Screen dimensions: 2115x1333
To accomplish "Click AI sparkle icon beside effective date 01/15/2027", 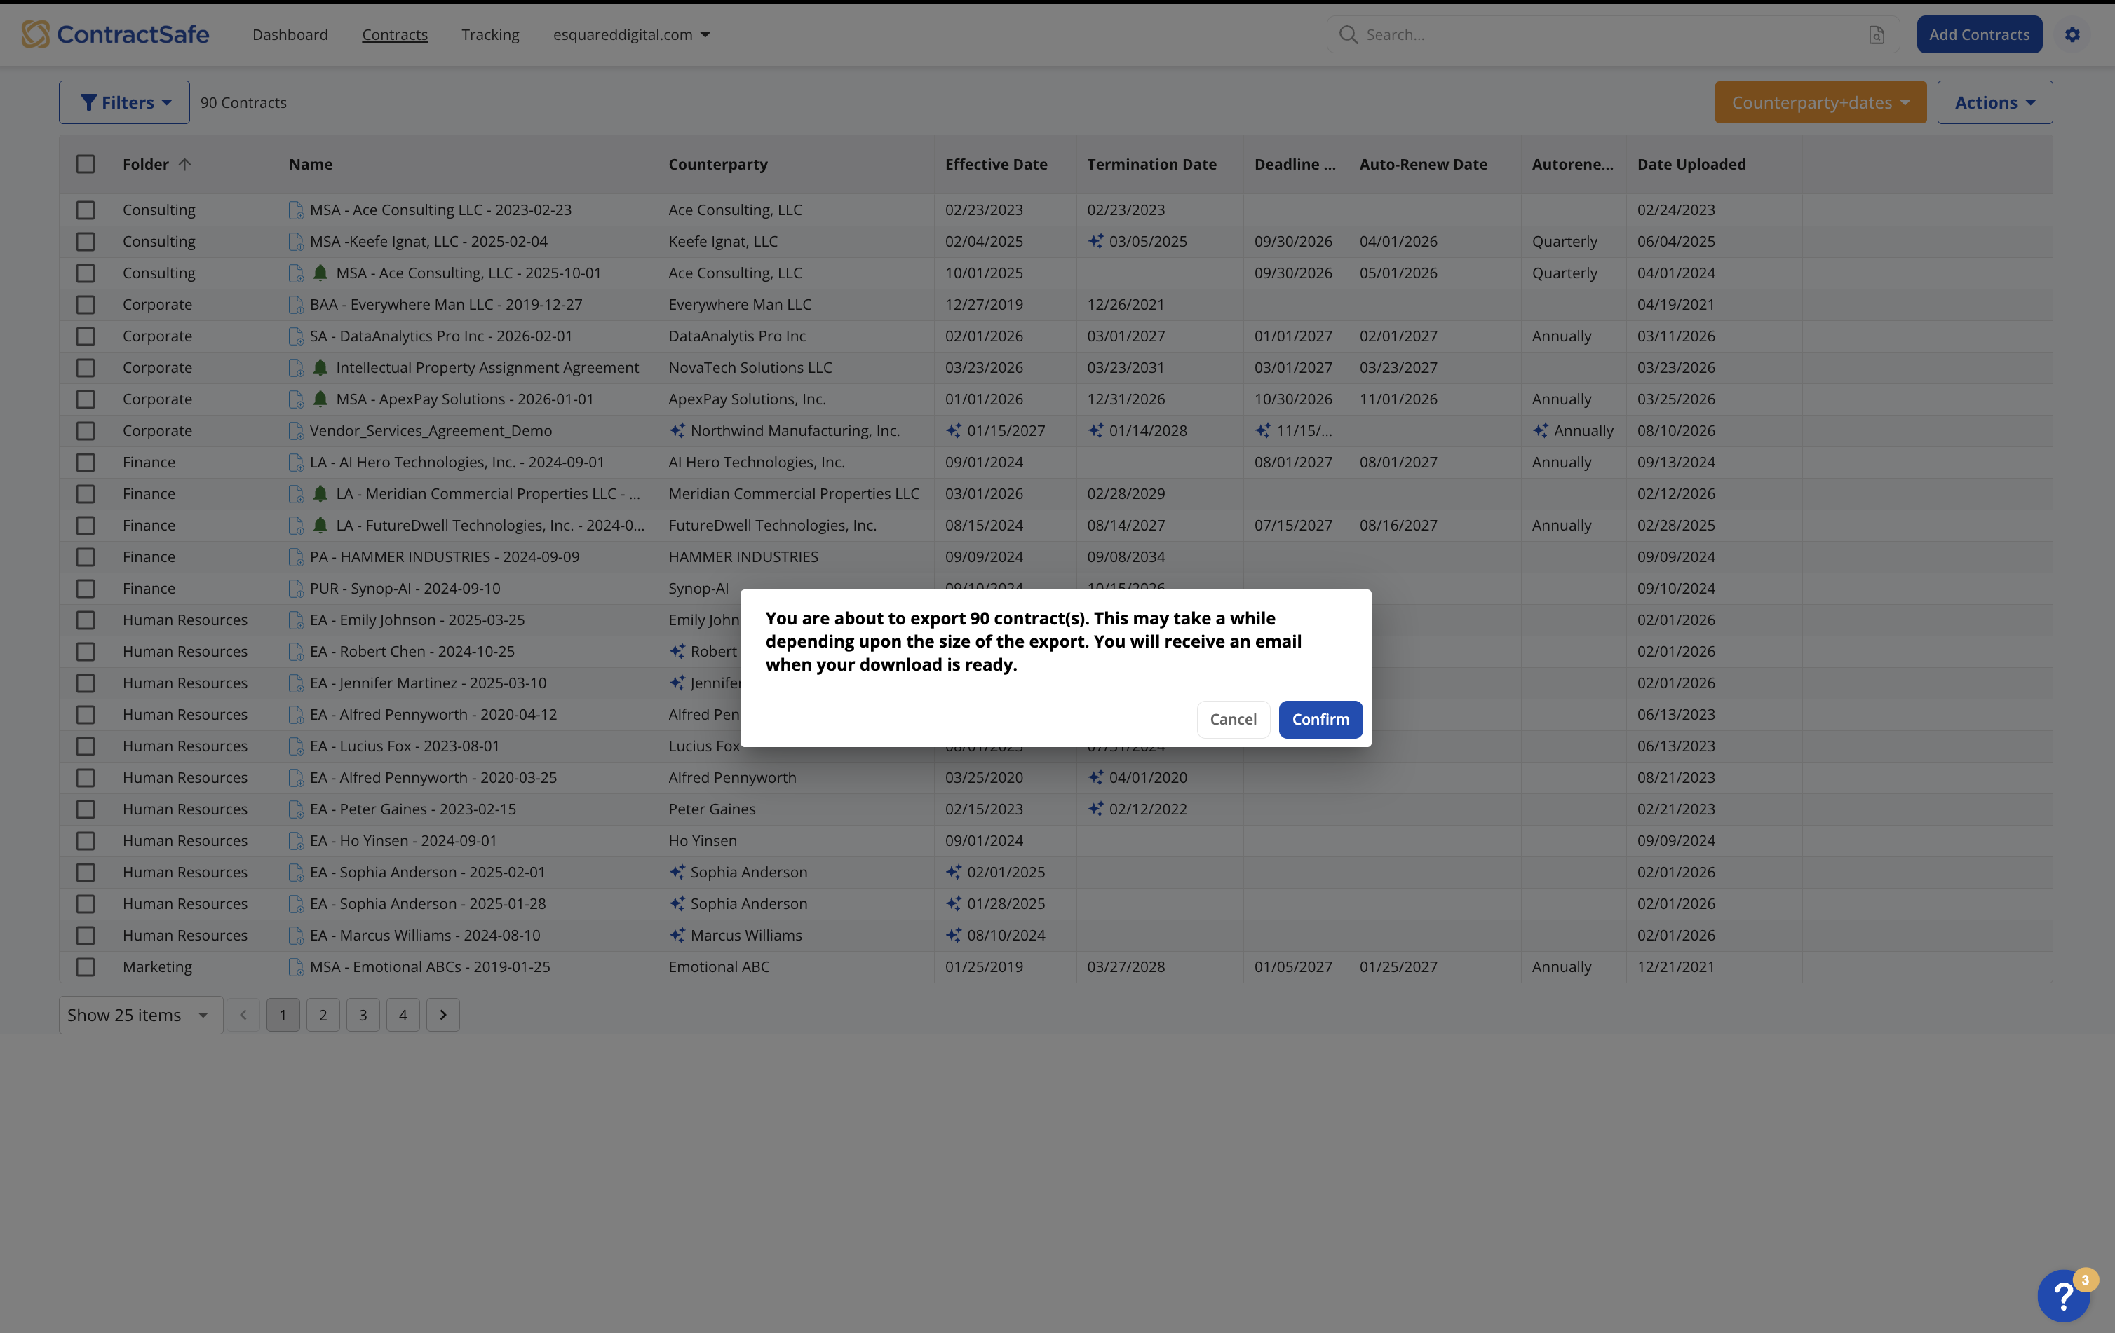I will 953,431.
